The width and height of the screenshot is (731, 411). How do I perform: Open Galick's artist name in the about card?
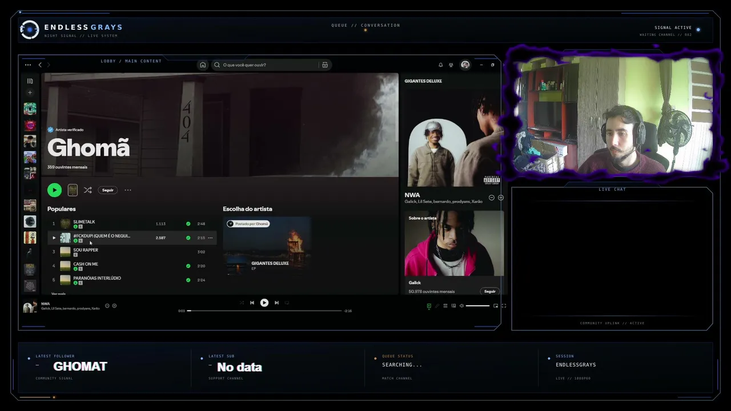[x=415, y=283]
